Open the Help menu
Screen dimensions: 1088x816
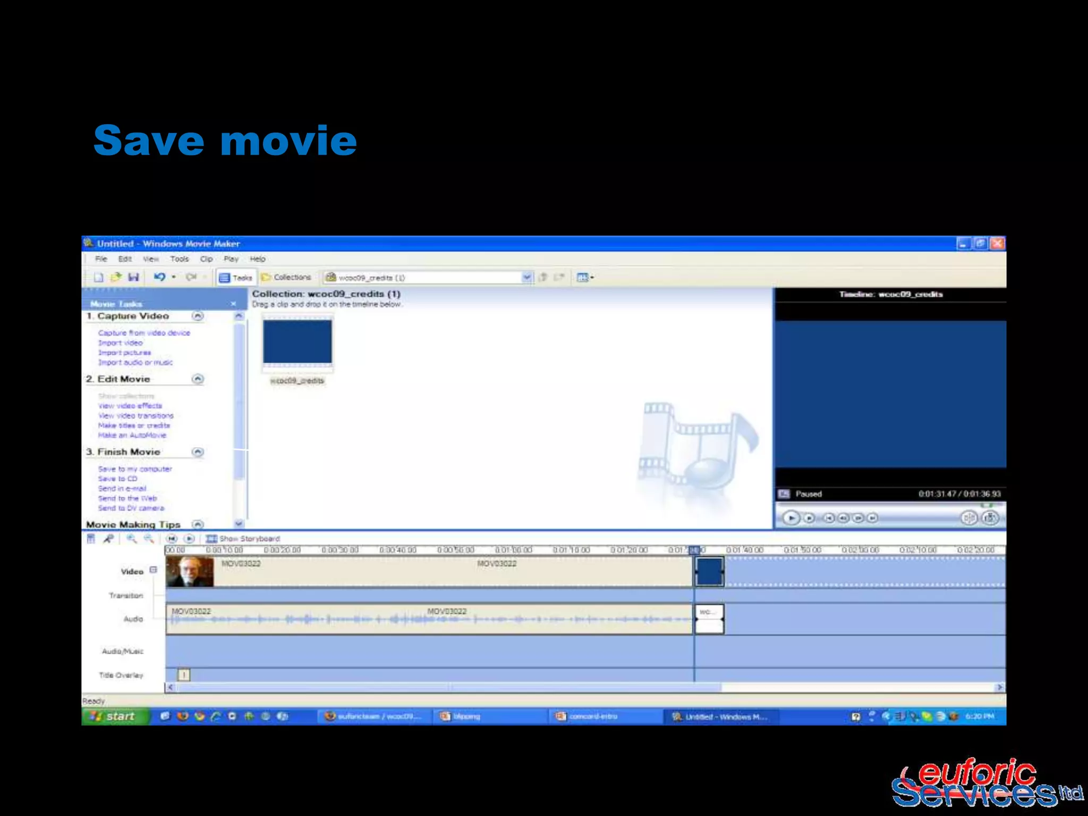coord(258,259)
